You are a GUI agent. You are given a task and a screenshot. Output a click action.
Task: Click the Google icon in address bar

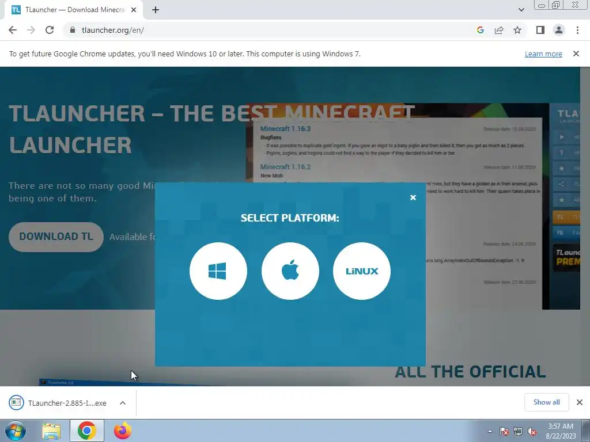click(480, 30)
